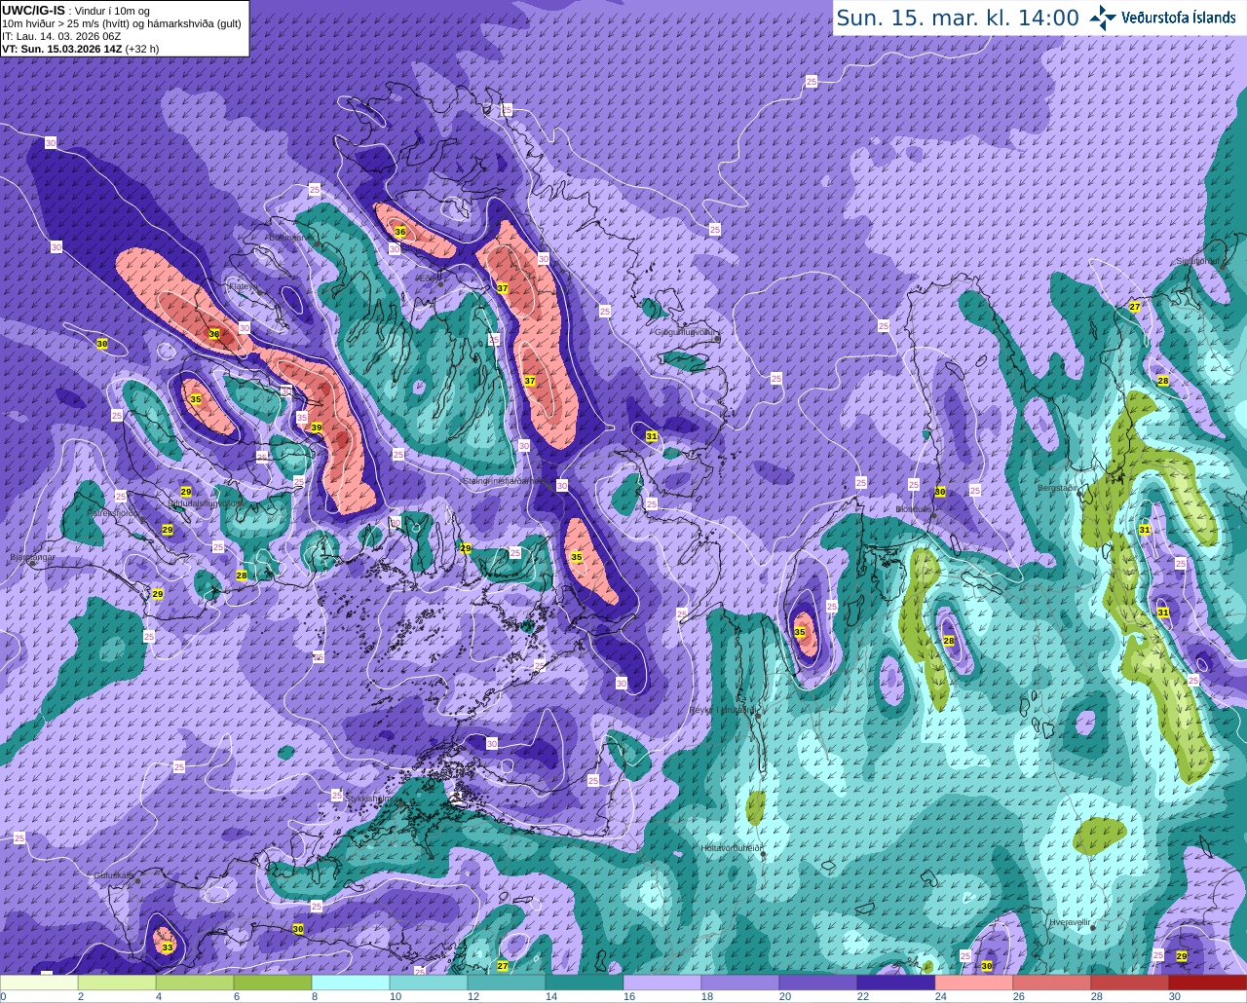Click the Hveravellir station label
The image size is (1247, 1003).
1070,921
